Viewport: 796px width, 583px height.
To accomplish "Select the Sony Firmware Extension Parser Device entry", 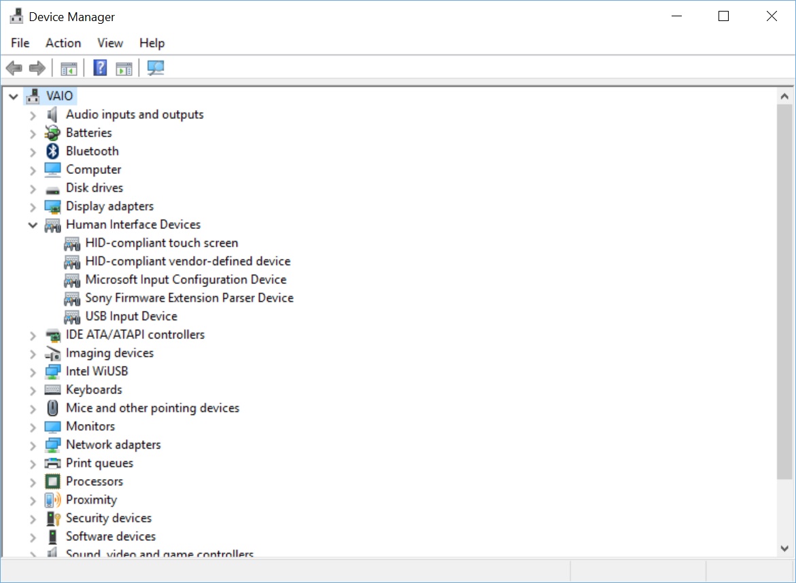I will click(x=188, y=298).
